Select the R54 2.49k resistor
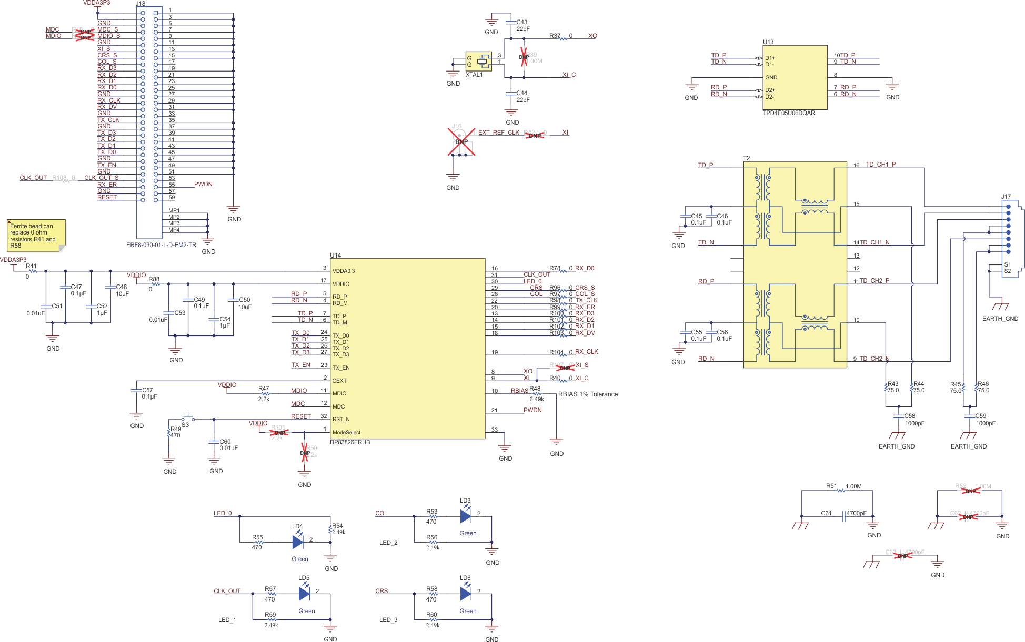The width and height of the screenshot is (1025, 642). 330,529
